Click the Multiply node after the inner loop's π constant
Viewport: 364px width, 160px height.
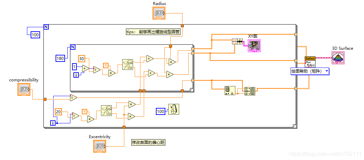click(112, 73)
